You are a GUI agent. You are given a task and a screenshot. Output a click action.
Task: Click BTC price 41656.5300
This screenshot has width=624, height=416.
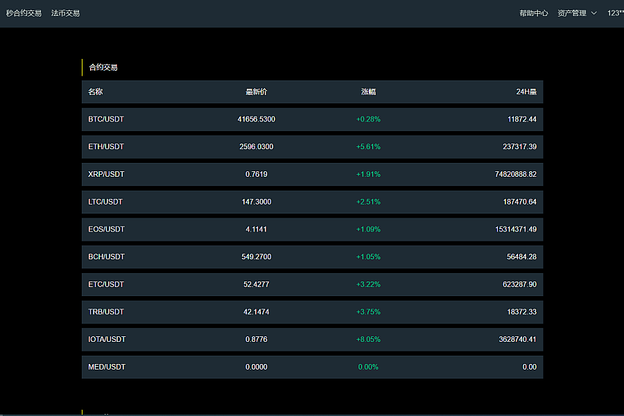(x=257, y=119)
